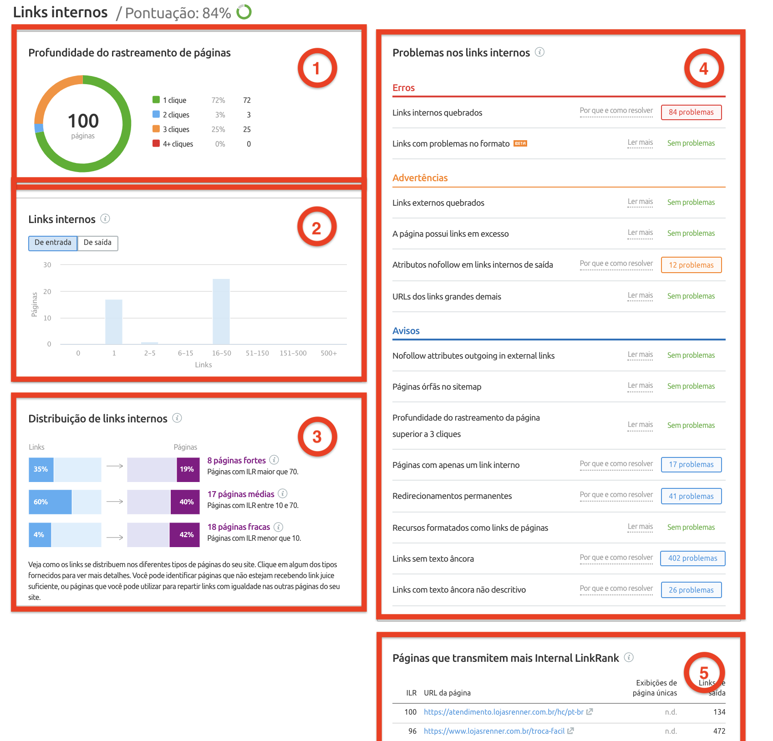Switch to the De saída view
This screenshot has width=773, height=741.
pos(97,243)
